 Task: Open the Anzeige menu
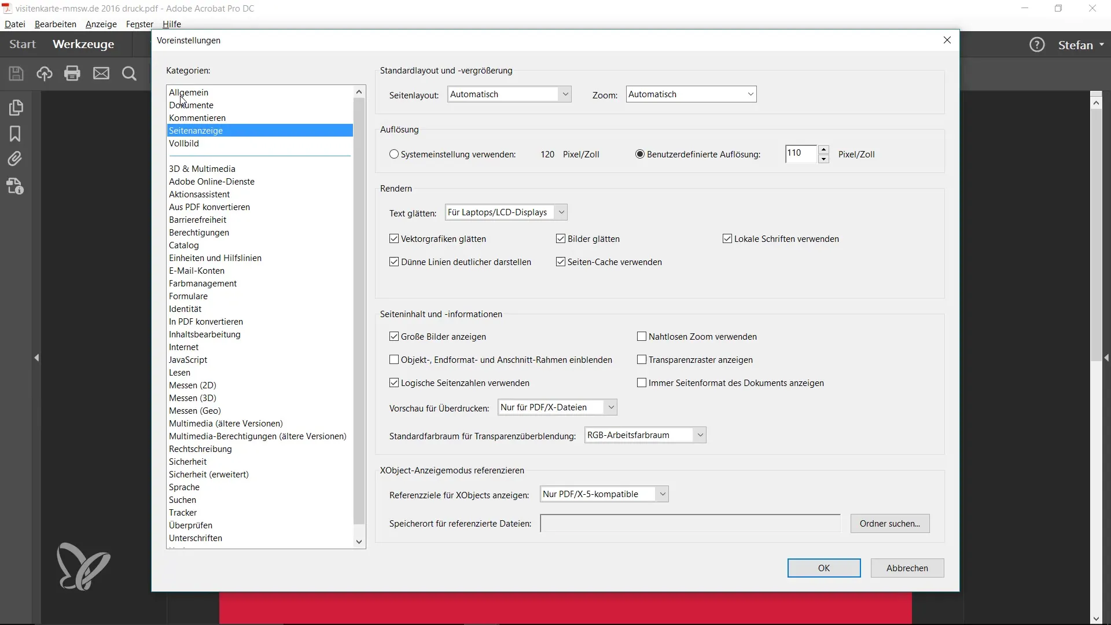pyautogui.click(x=101, y=24)
